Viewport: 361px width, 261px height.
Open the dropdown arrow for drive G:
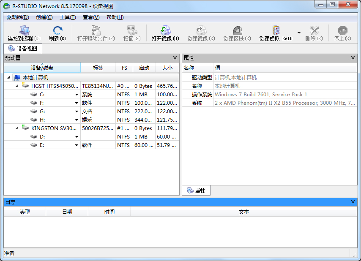77,111
